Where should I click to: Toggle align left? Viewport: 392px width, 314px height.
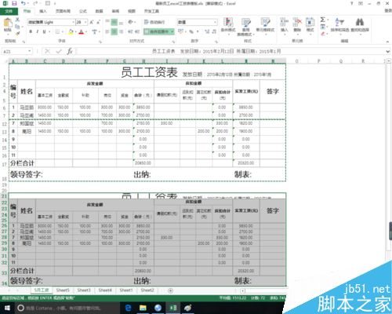[x=107, y=31]
